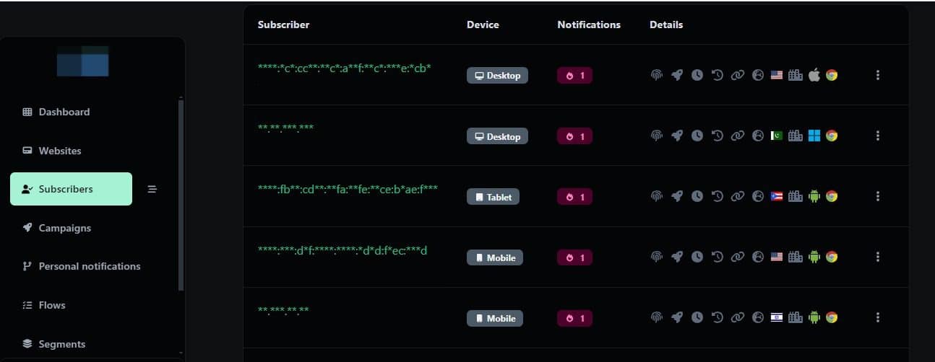This screenshot has width=935, height=362.
Task: Open Personal notifications in the sidebar
Action: click(89, 266)
